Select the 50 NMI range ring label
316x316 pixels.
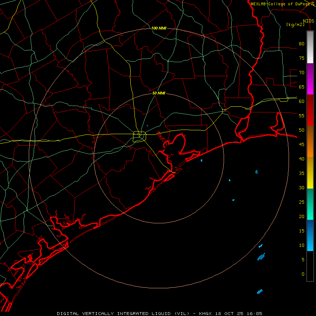159,93
